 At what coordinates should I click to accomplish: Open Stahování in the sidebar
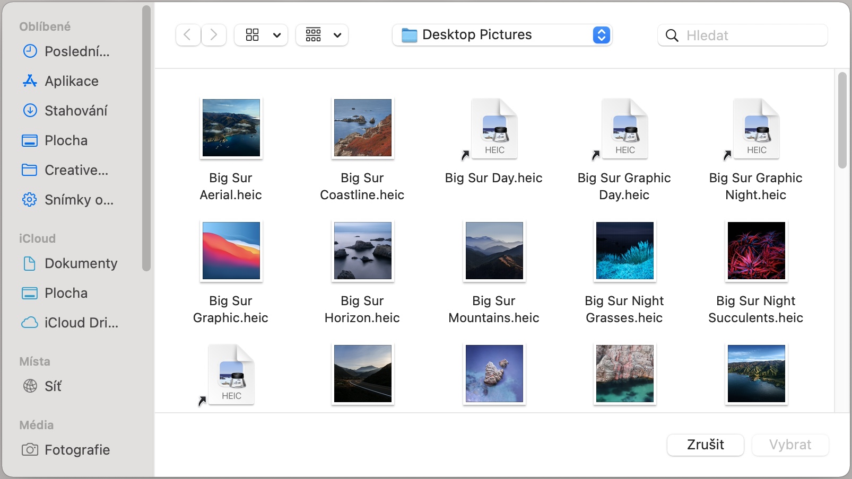pyautogui.click(x=75, y=111)
